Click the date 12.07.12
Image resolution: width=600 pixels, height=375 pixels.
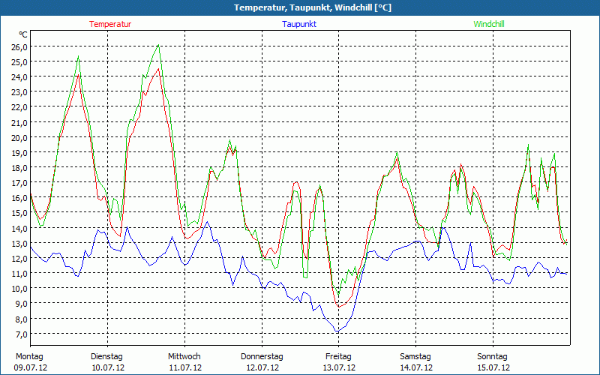(262, 367)
